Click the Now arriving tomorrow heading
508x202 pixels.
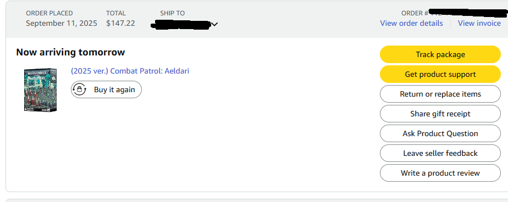click(70, 52)
